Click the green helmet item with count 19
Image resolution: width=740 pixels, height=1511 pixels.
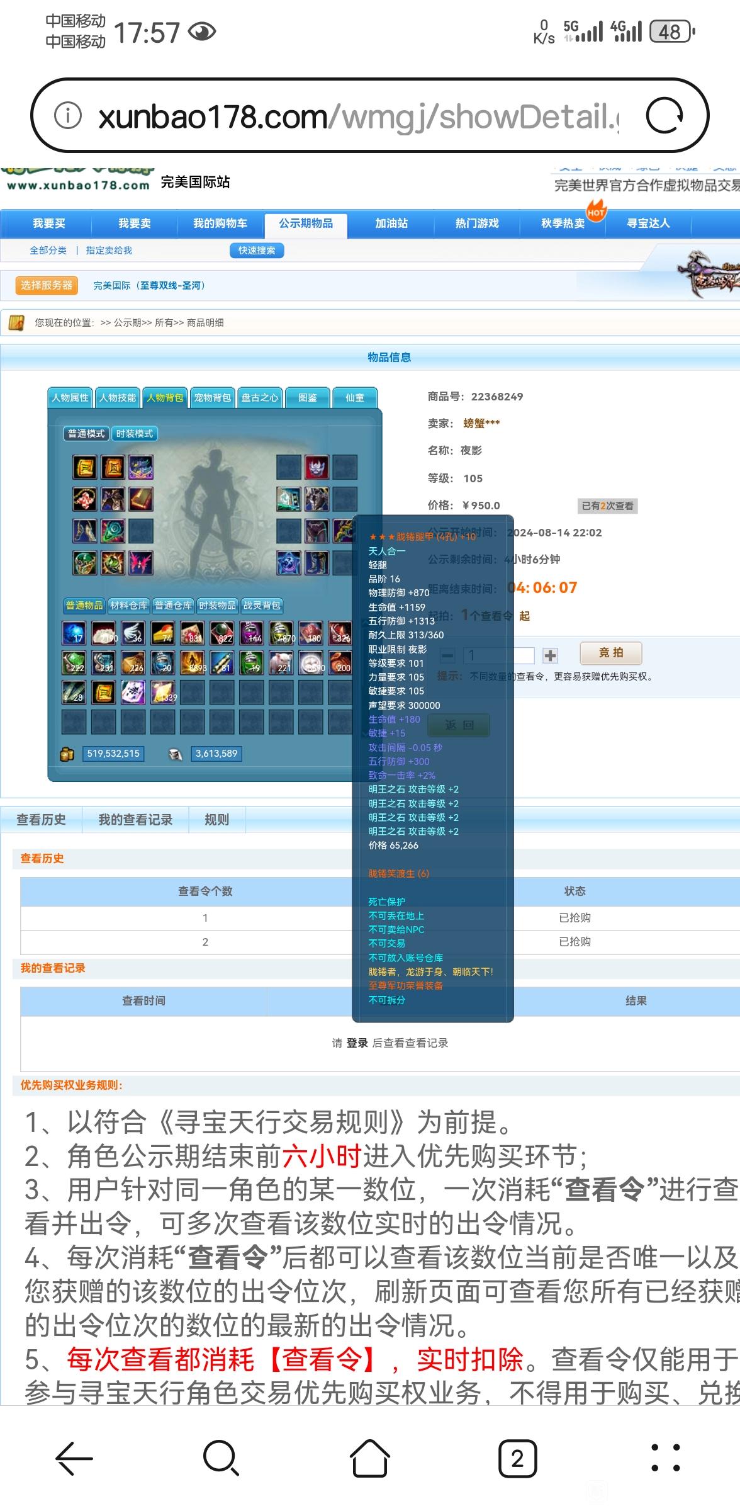coord(251,662)
